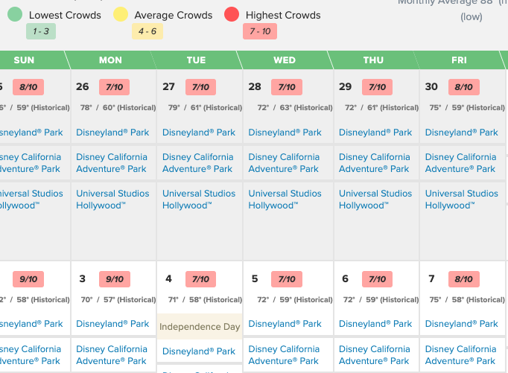Open Disneyland Park link for day 27
The width and height of the screenshot is (508, 373).
click(x=199, y=133)
